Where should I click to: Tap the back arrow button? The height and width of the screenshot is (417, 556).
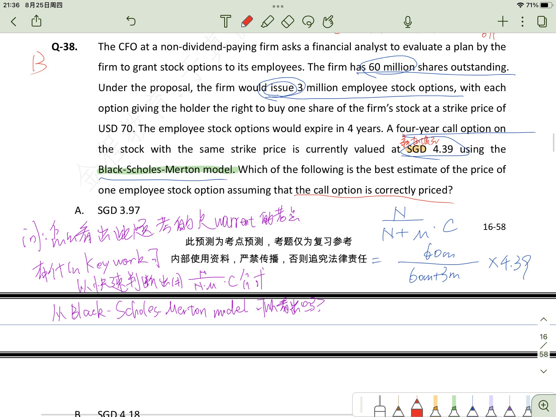[x=13, y=21]
